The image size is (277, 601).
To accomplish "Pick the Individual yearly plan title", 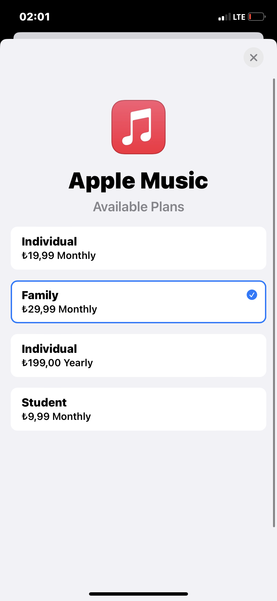I will pos(49,349).
